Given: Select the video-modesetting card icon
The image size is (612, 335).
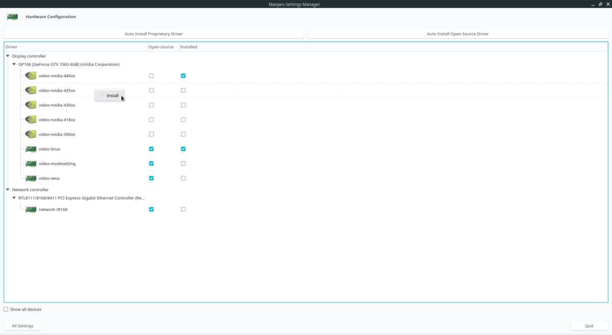Looking at the screenshot, I should tap(31, 164).
